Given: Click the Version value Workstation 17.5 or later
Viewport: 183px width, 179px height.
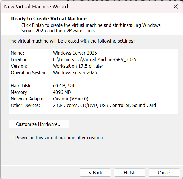Looking at the screenshot, I should (x=78, y=66).
